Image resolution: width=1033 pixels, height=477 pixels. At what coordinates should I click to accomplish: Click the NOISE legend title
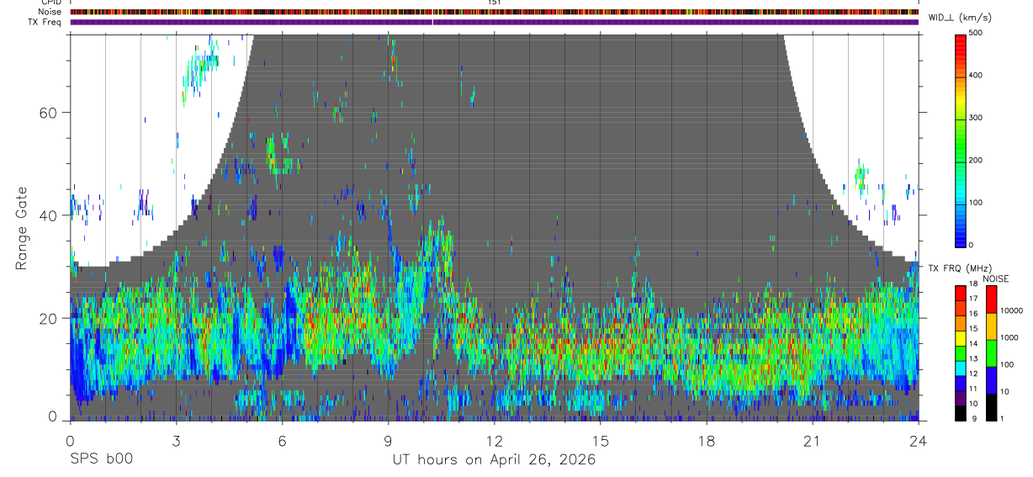pos(995,278)
